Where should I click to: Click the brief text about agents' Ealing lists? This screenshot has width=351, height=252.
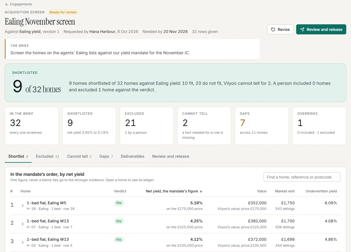(x=100, y=53)
